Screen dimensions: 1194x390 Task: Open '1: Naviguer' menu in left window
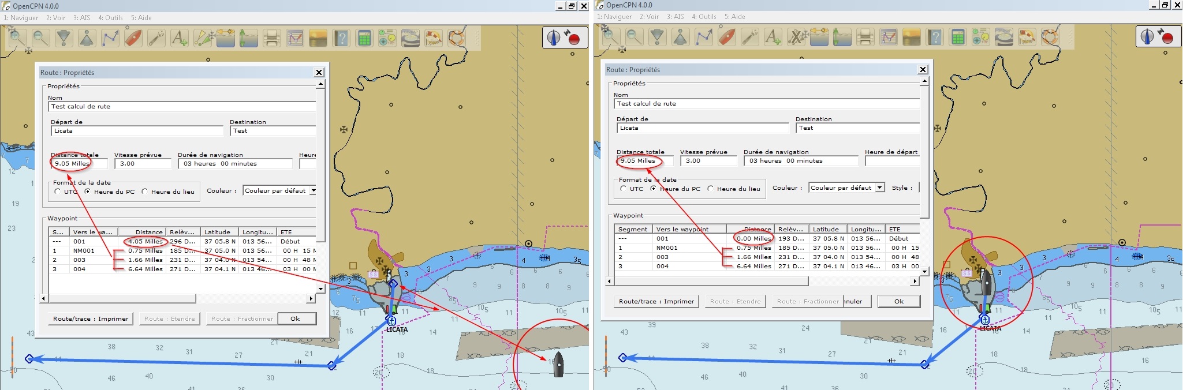[x=21, y=18]
